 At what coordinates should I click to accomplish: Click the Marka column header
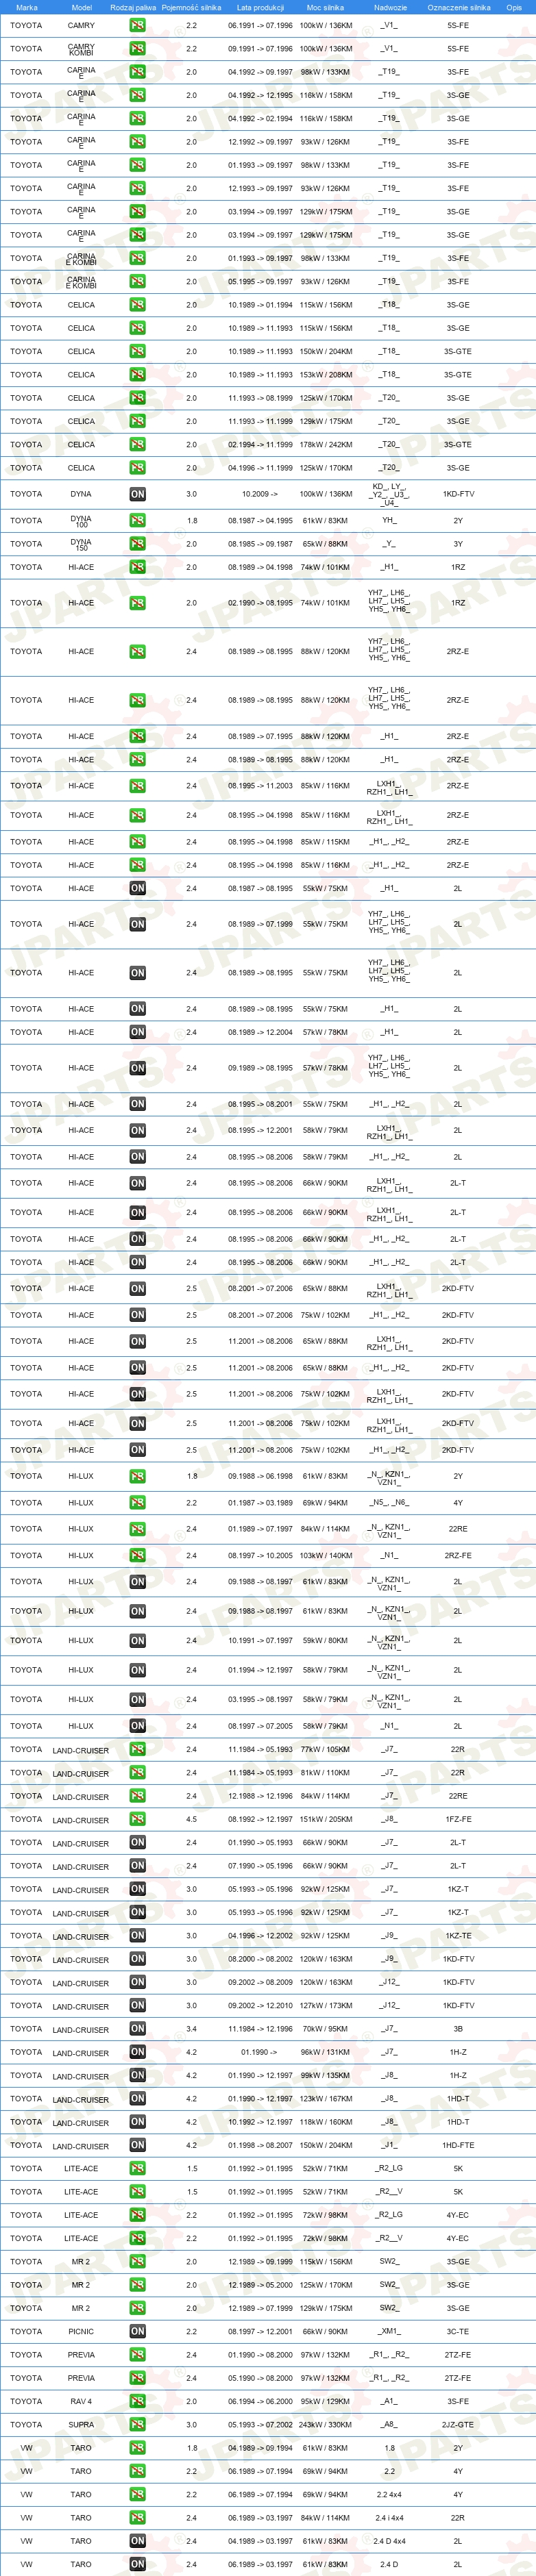click(x=27, y=7)
